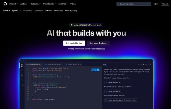Open the first runner-service.ts file chip in chat
Image resolution: width=171 pixels, height=109 pixels.
point(113,82)
